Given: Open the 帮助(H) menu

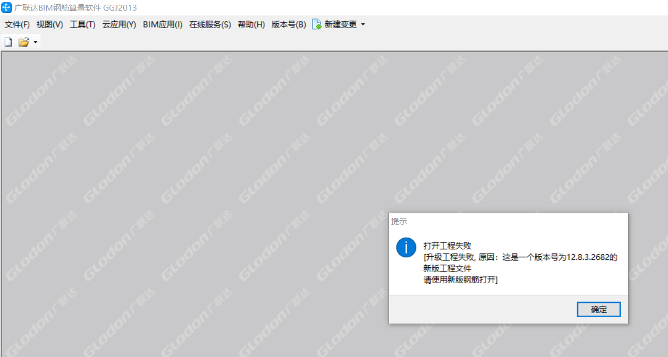Looking at the screenshot, I should coord(251,24).
